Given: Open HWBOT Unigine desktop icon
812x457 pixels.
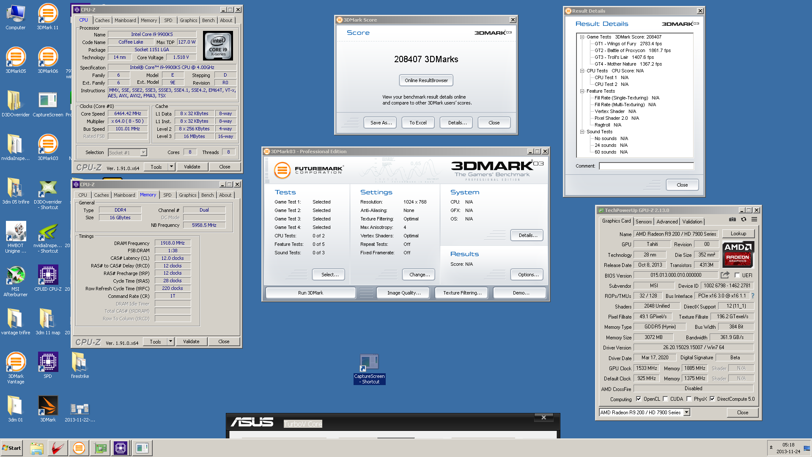Looking at the screenshot, I should pos(16,238).
